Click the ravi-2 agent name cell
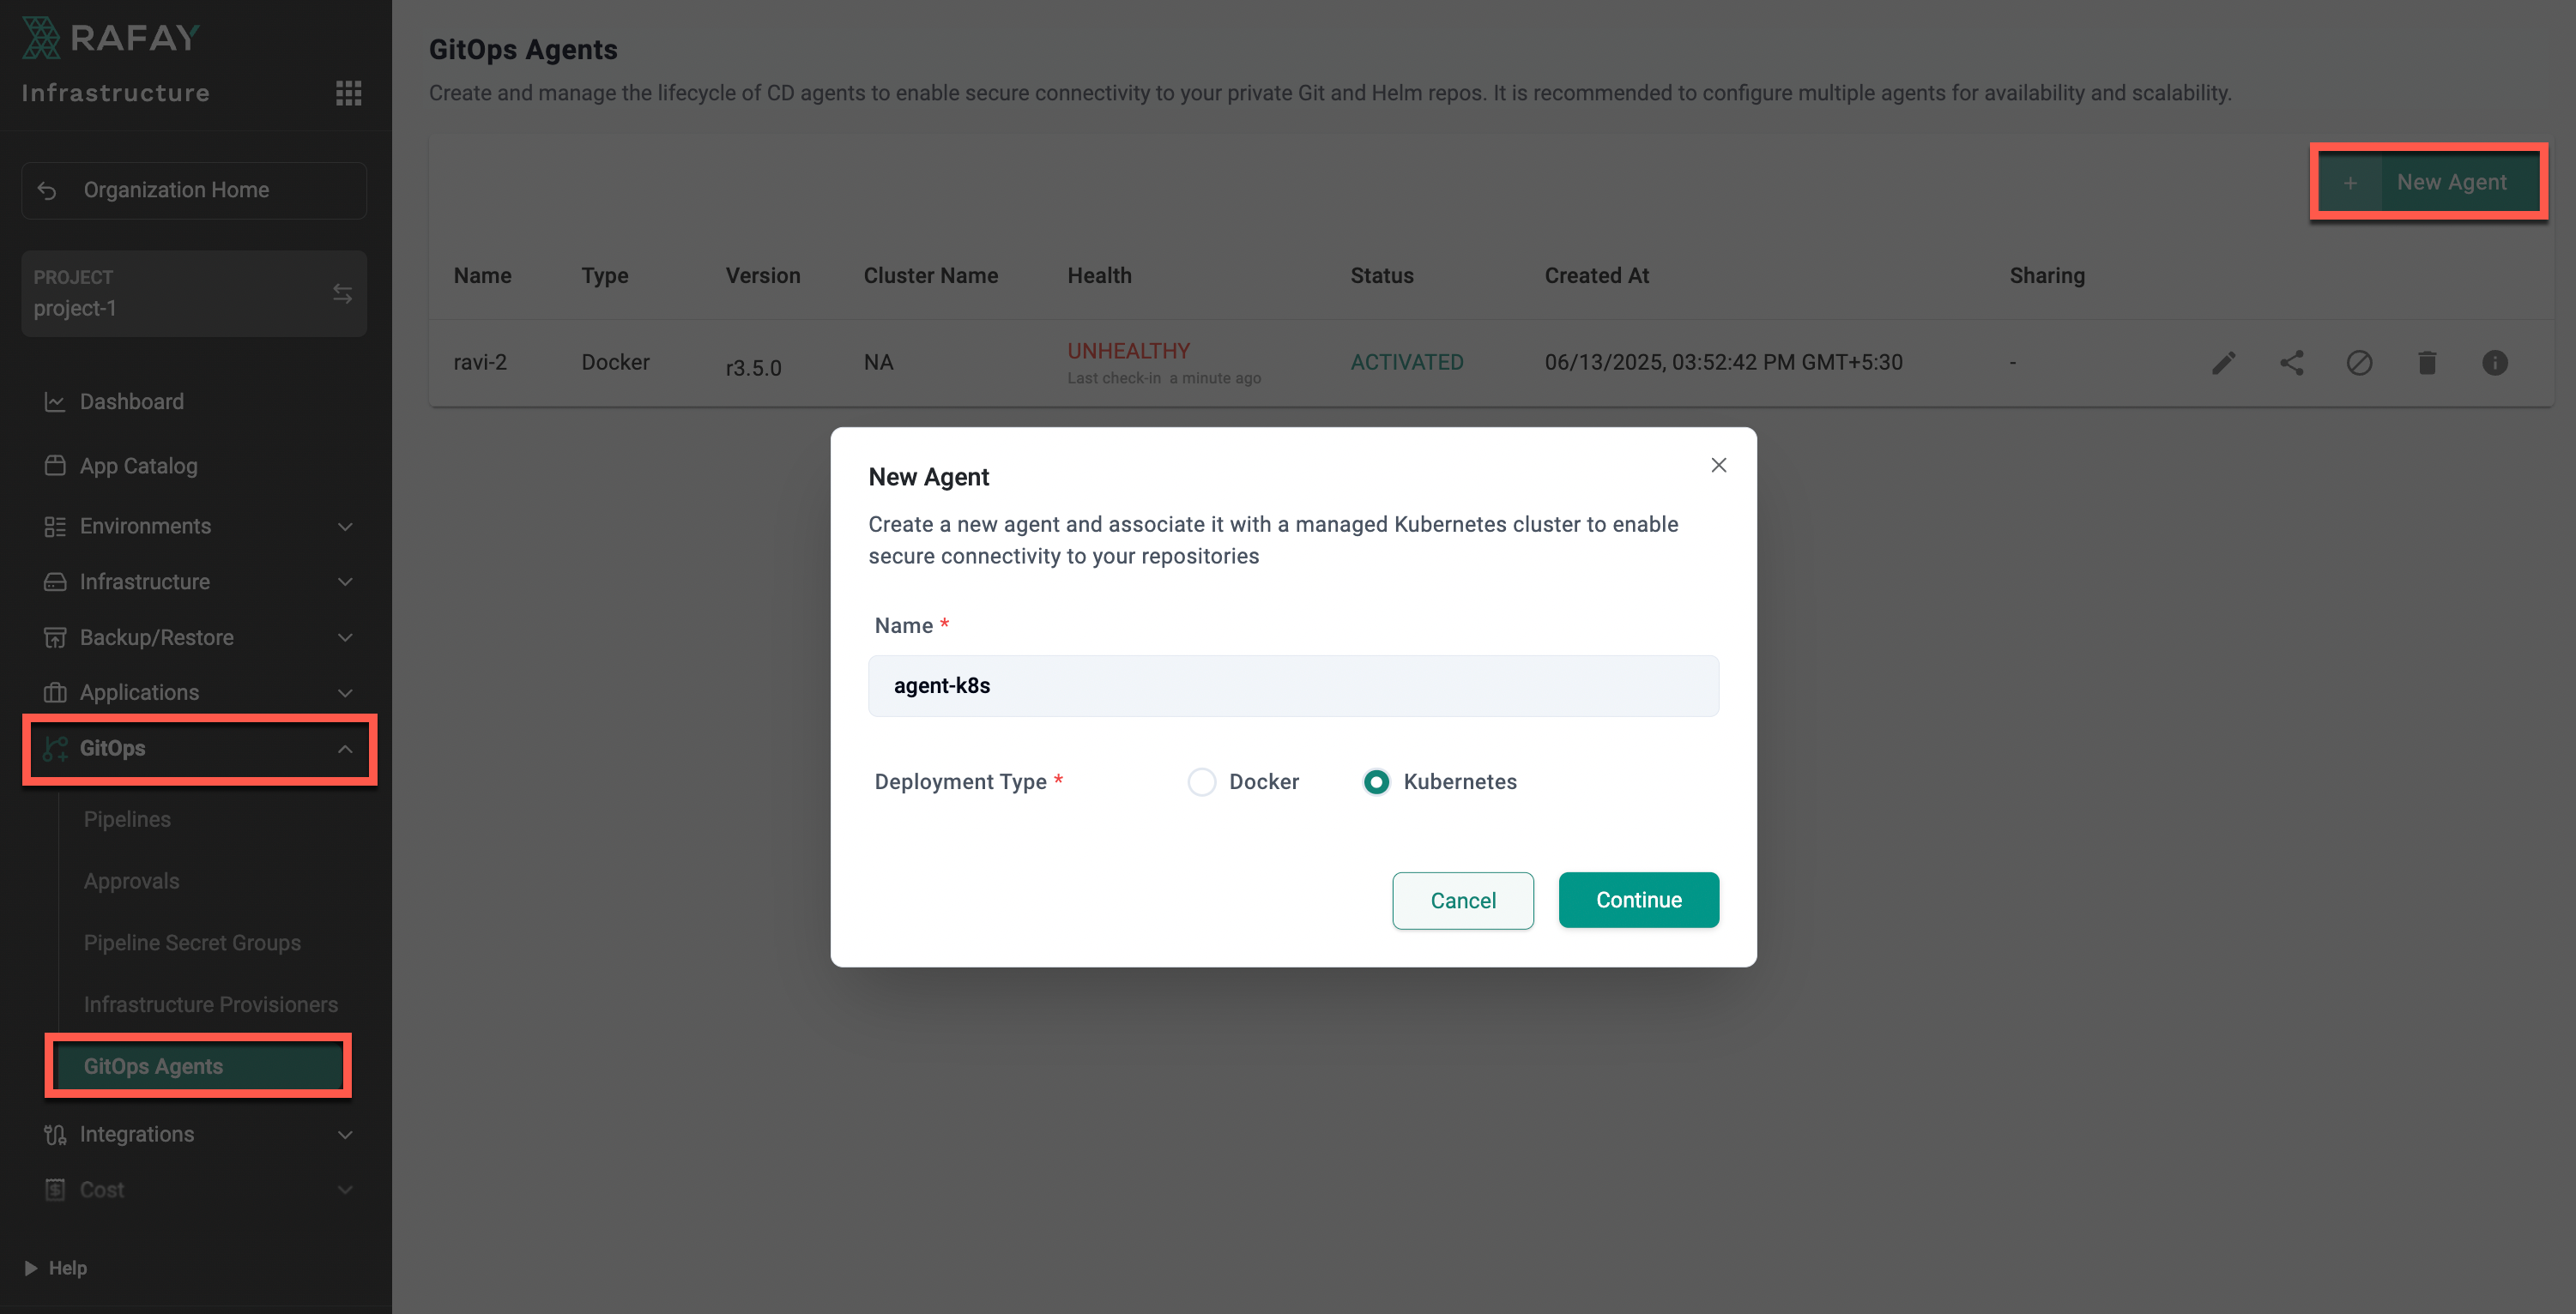Screen dimensions: 2576x1314 coord(480,363)
